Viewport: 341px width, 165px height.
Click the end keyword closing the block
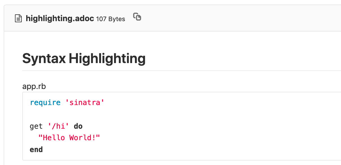[36, 149]
